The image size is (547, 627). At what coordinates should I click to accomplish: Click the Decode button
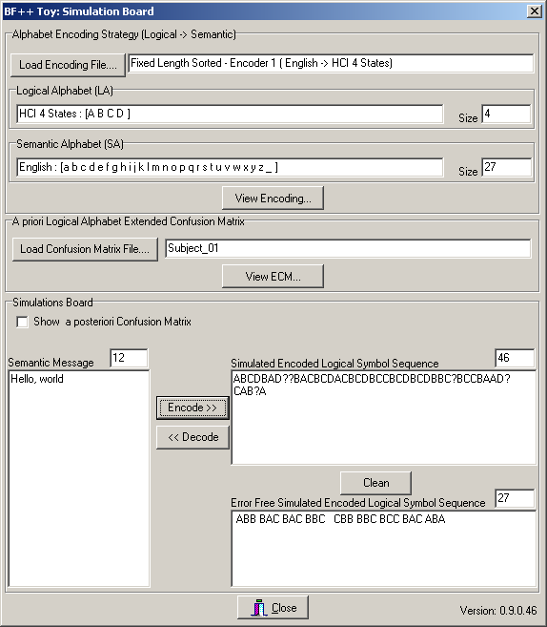[192, 437]
